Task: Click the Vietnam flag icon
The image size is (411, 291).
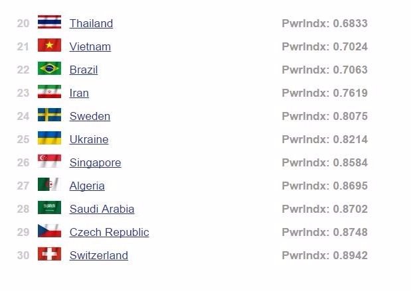Action: tap(49, 46)
